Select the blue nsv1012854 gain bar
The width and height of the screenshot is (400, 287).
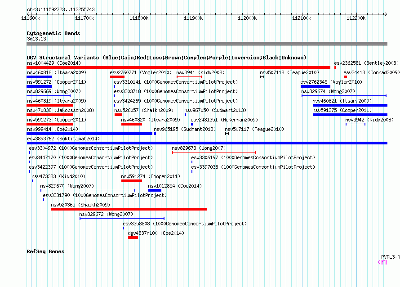[x=155, y=190]
